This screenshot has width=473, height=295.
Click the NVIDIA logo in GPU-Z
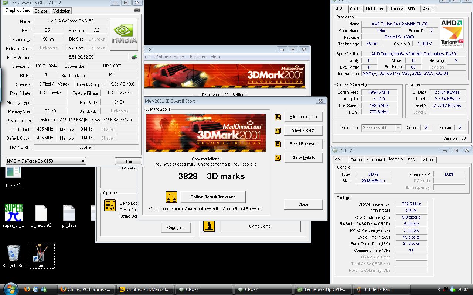click(x=125, y=34)
